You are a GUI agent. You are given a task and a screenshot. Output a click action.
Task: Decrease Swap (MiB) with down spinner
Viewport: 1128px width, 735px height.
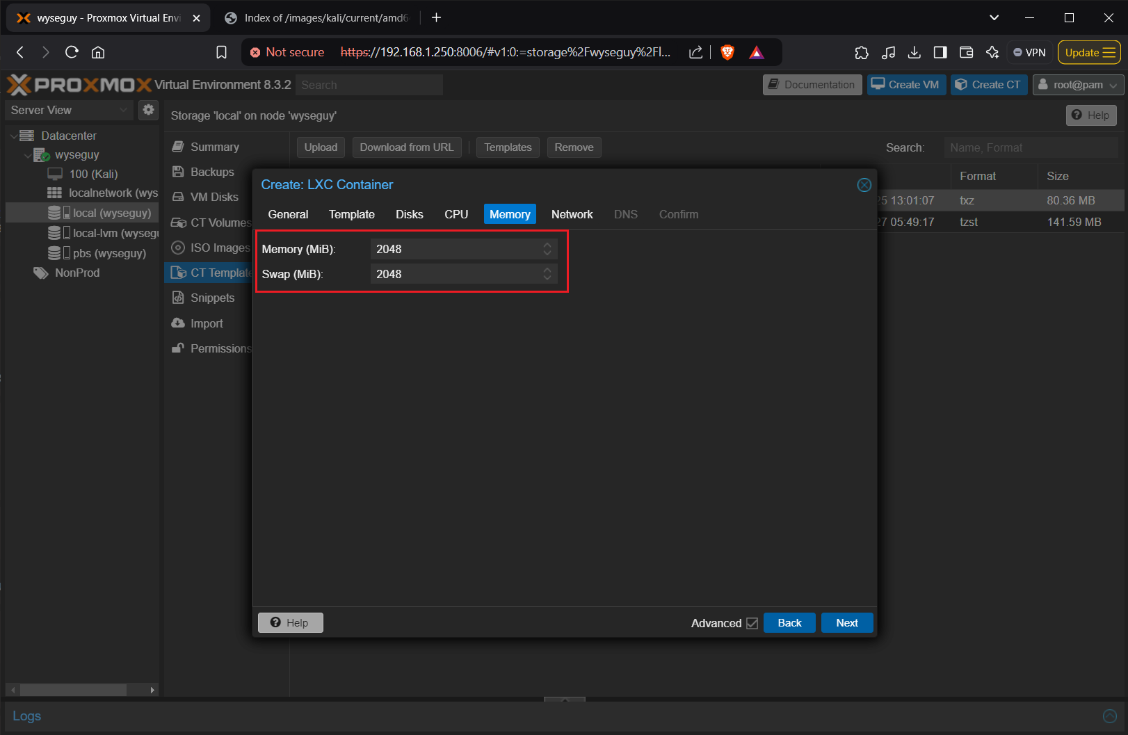click(x=547, y=279)
